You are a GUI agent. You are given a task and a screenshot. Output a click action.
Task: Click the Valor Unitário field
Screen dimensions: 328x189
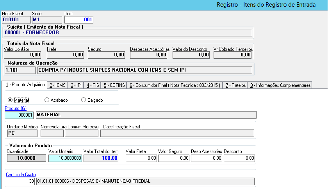point(65,158)
